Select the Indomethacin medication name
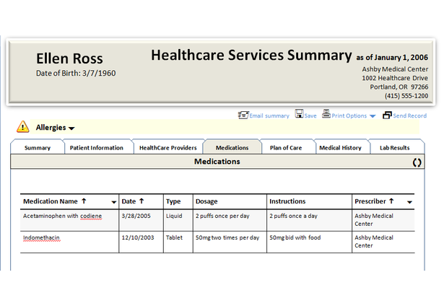Viewport: 444px width, 306px height. pos(41,237)
